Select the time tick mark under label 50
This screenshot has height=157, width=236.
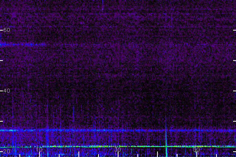coord(197,154)
